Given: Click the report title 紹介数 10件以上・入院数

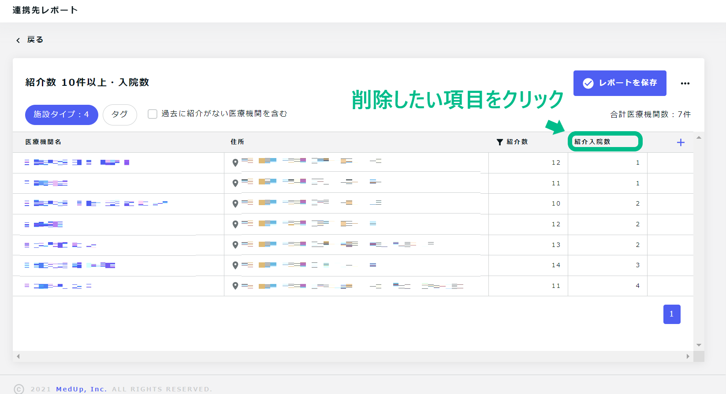Looking at the screenshot, I should pyautogui.click(x=87, y=82).
